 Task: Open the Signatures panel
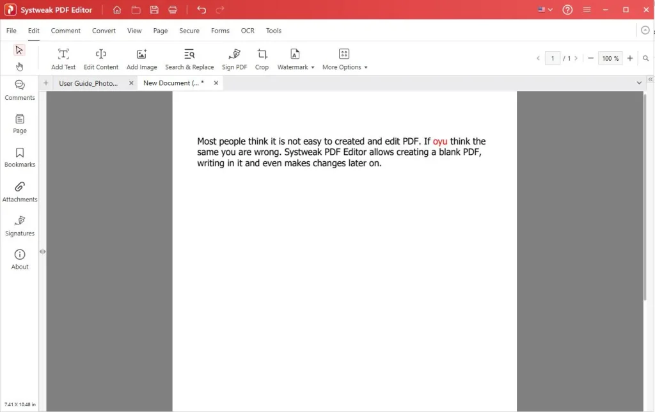coord(20,226)
